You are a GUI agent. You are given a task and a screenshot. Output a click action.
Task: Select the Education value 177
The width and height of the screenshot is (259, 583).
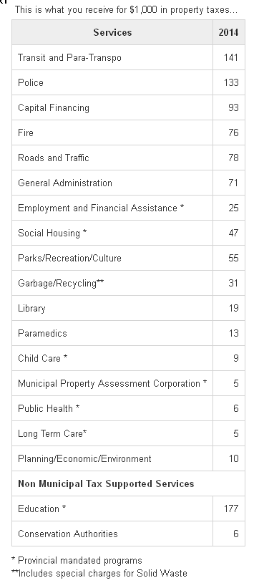[x=231, y=509]
